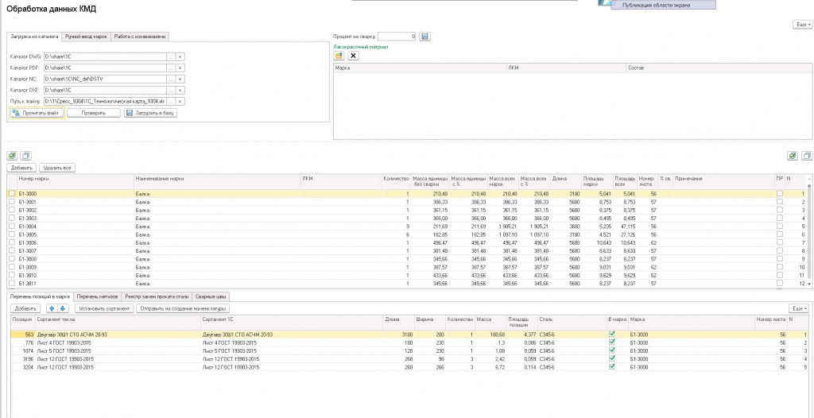The height and width of the screenshot is (418, 814).
Task: Clear the Каталог PDF field with × button
Action: (180, 68)
